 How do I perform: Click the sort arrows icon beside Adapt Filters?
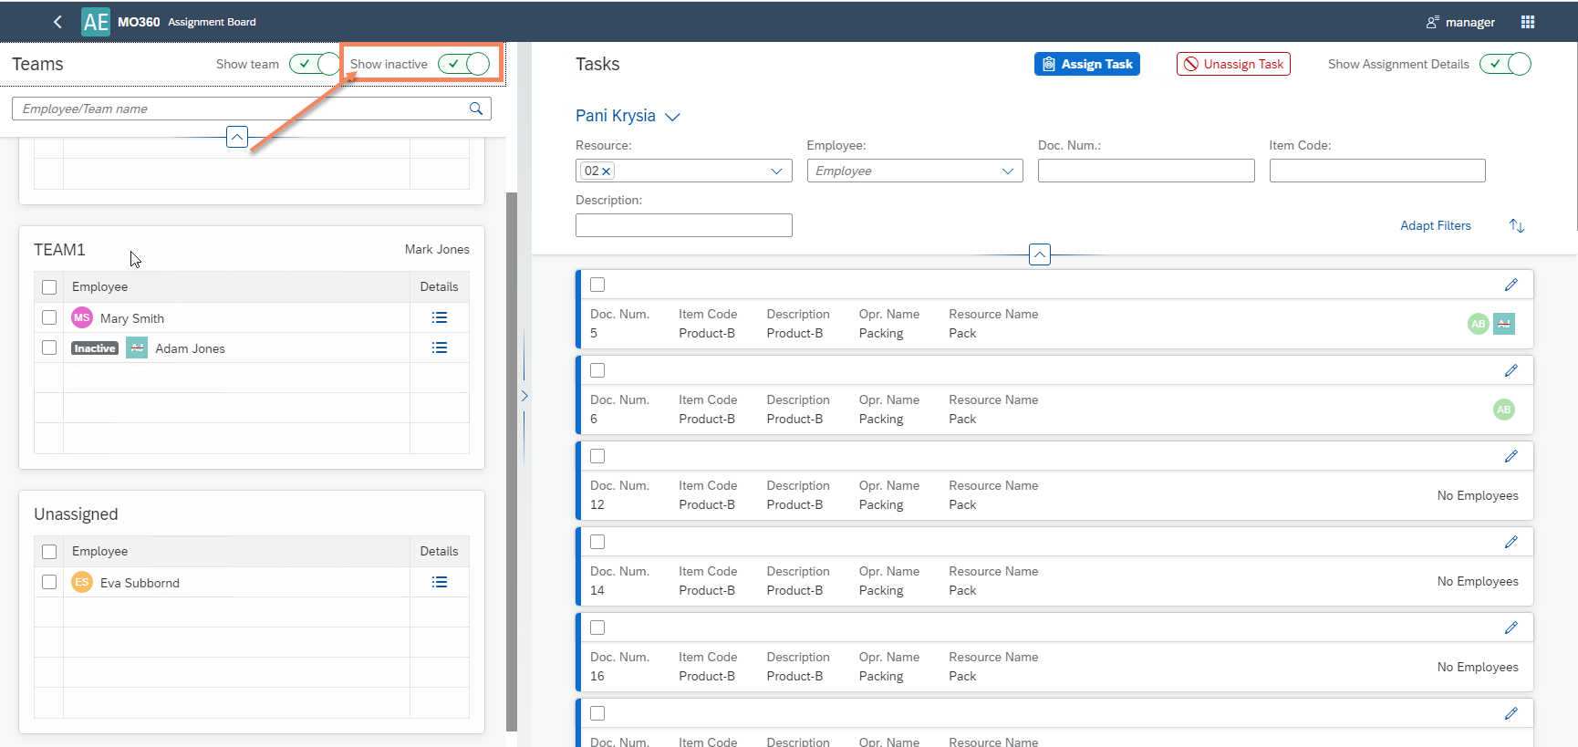(x=1516, y=225)
